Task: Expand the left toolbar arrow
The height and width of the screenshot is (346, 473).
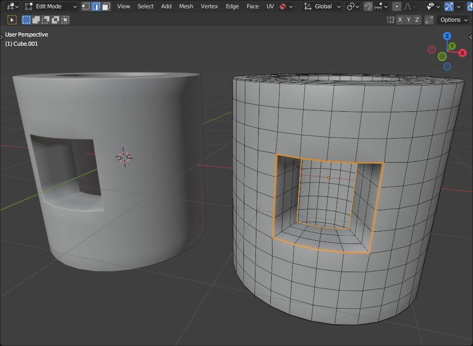Action: [1, 37]
